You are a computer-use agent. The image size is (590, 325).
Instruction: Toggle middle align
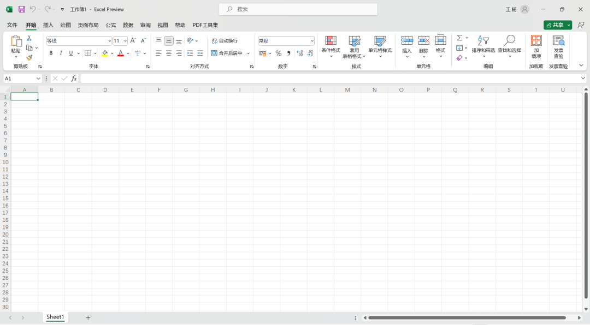[169, 40]
